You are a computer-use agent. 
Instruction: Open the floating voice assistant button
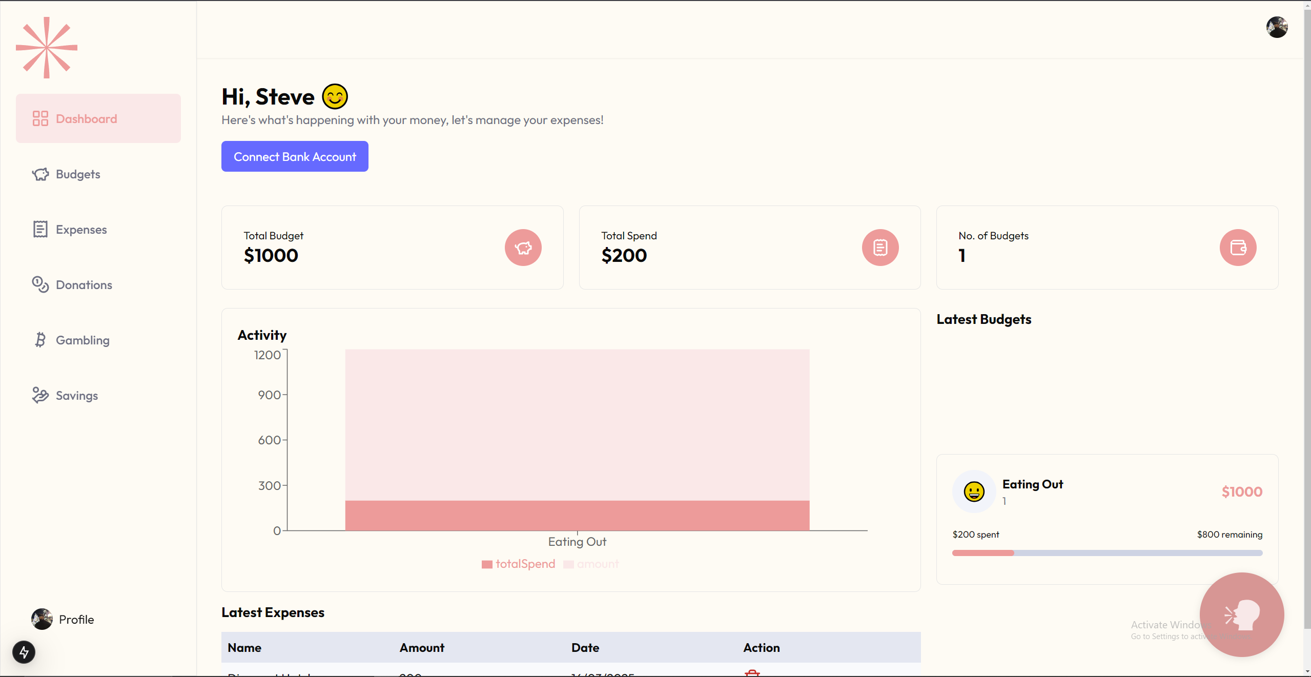1241,614
